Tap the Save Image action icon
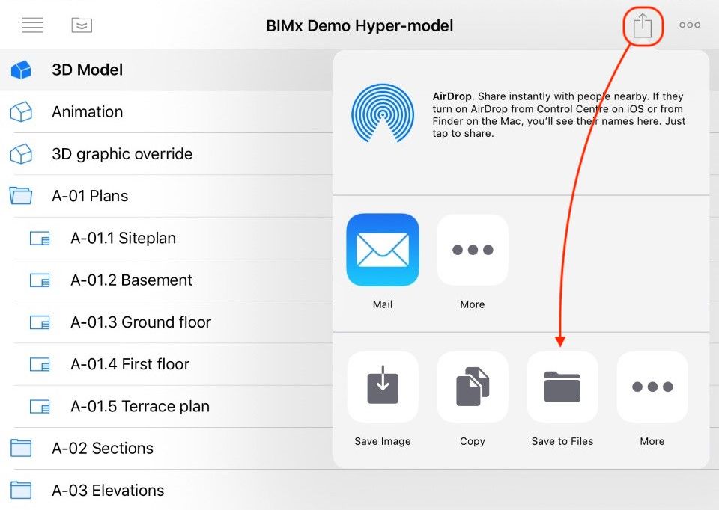Viewport: 719px width, 510px height. point(383,387)
